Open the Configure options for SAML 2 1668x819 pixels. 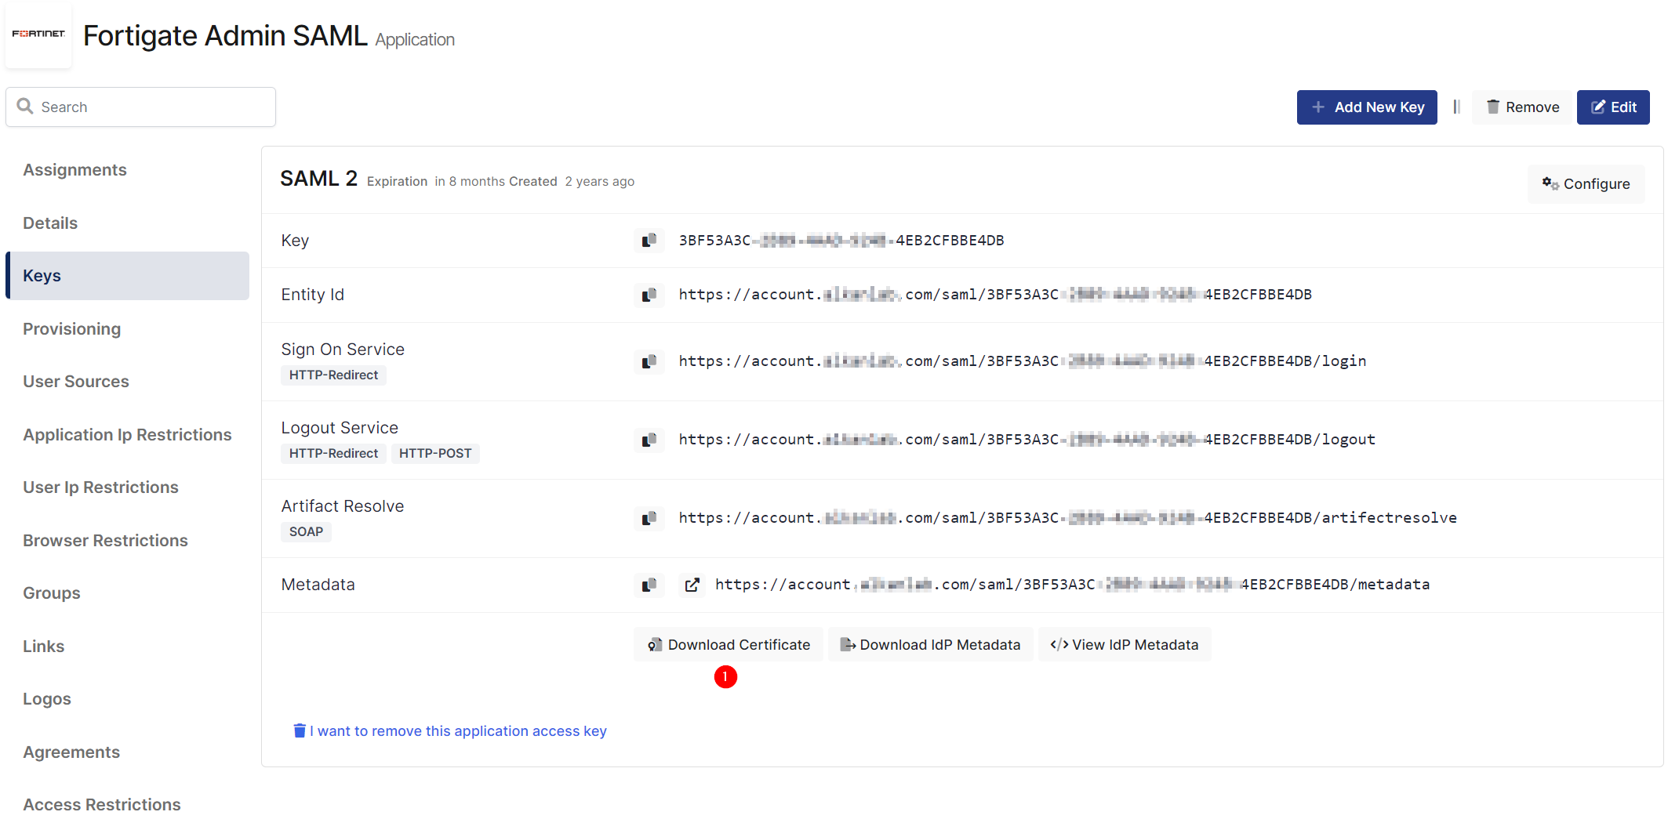click(x=1586, y=184)
